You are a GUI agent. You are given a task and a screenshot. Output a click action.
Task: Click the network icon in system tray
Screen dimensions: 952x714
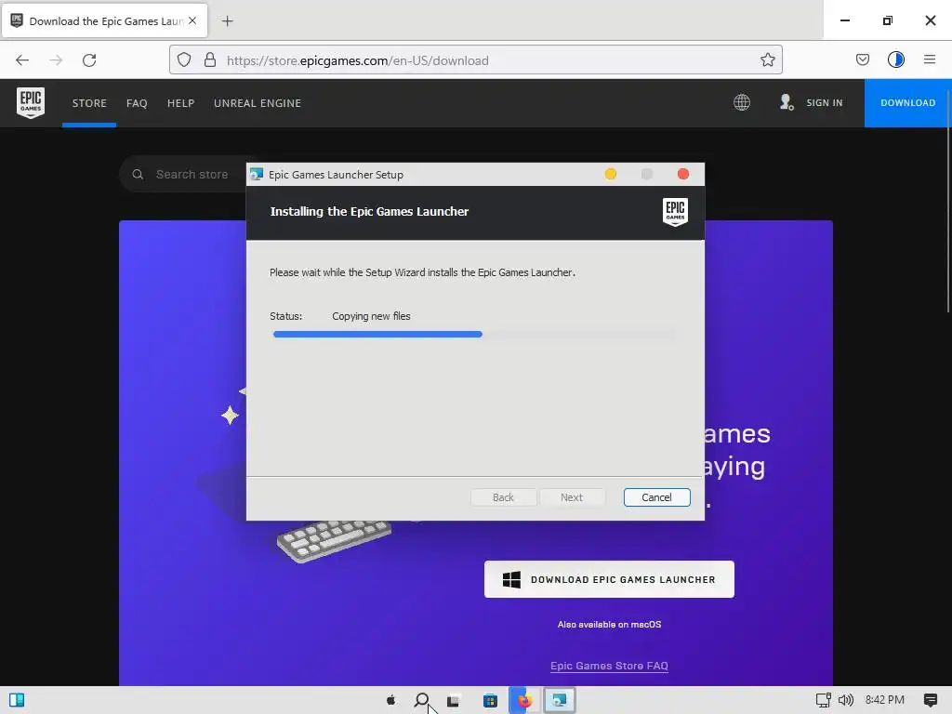click(824, 700)
